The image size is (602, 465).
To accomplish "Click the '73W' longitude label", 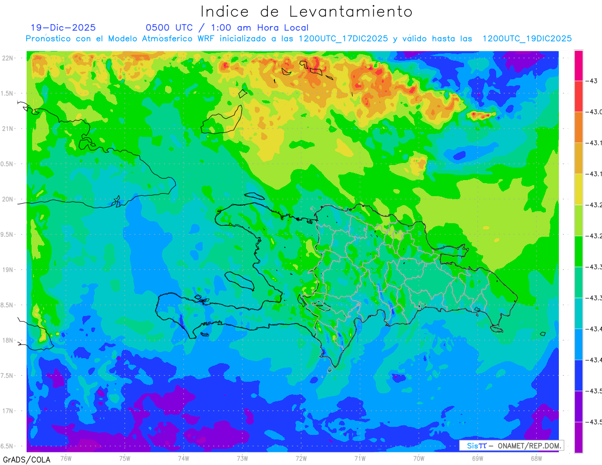I will pyautogui.click(x=242, y=458).
